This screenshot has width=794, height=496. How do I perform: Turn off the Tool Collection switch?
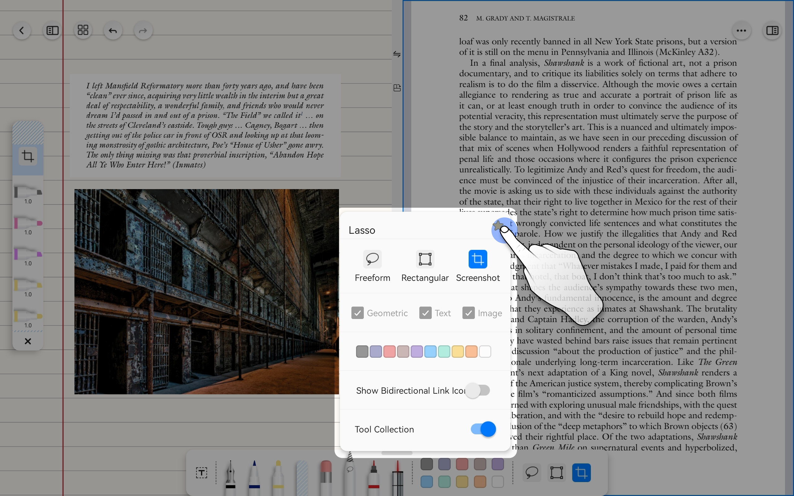483,429
